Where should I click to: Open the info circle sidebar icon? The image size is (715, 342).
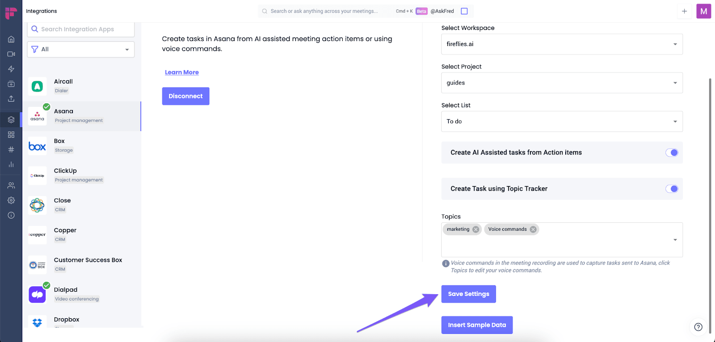[11, 215]
